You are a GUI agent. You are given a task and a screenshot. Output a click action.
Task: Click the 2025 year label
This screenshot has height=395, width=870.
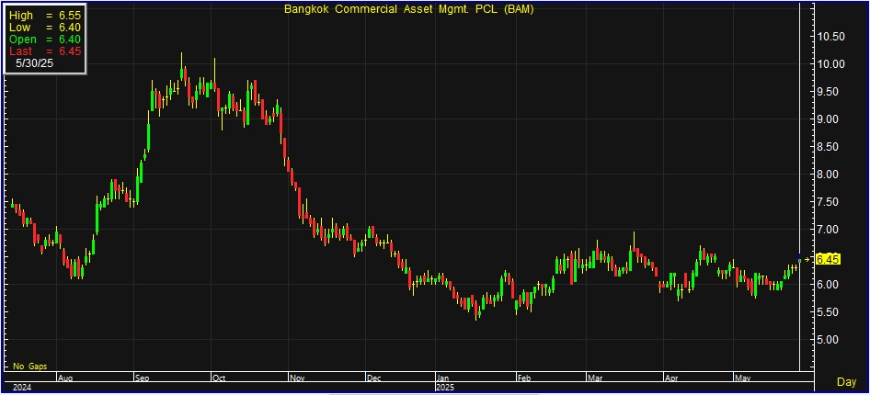coord(445,388)
